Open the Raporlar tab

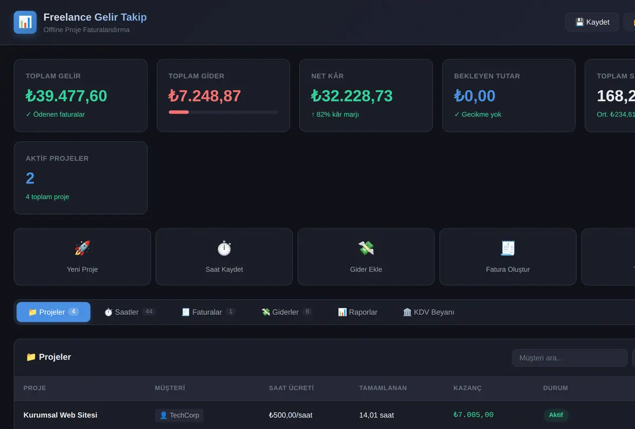click(358, 312)
